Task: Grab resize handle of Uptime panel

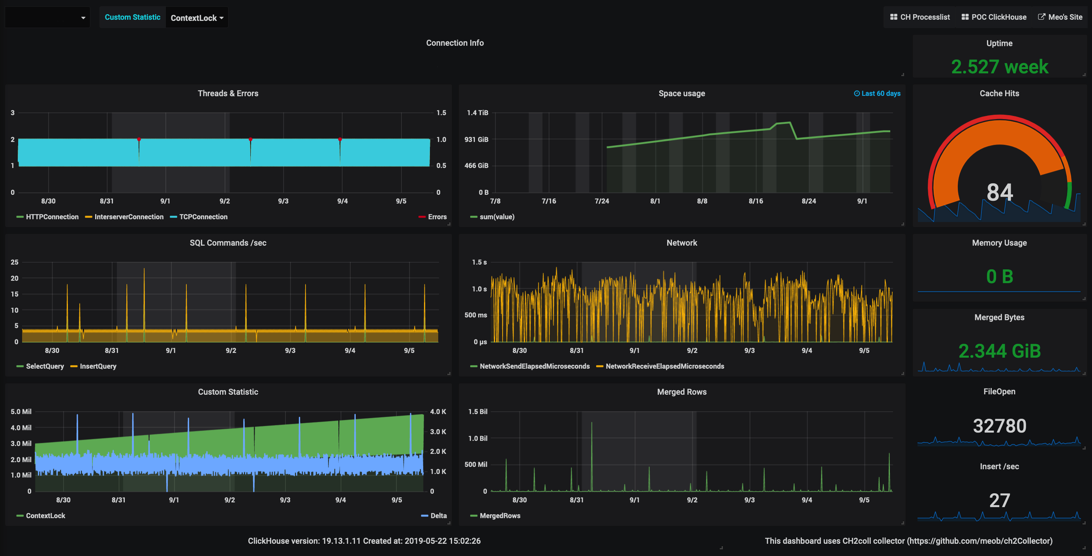Action: pos(1084,75)
